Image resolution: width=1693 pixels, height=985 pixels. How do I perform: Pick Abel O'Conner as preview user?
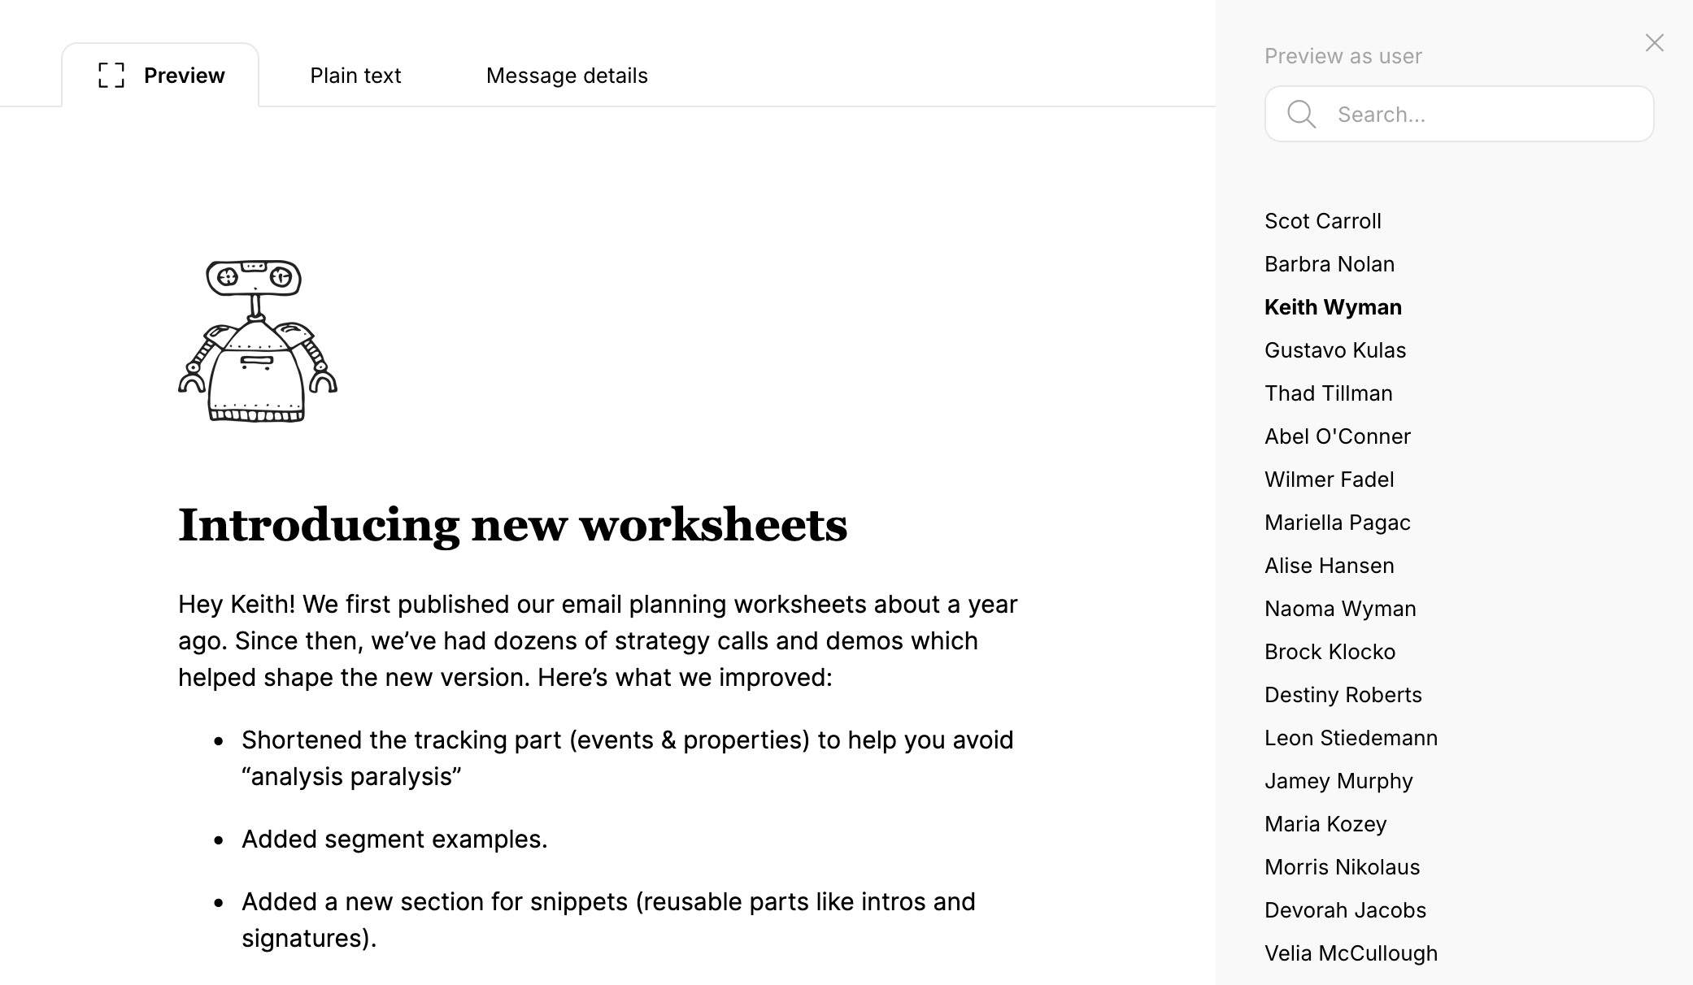pos(1337,436)
